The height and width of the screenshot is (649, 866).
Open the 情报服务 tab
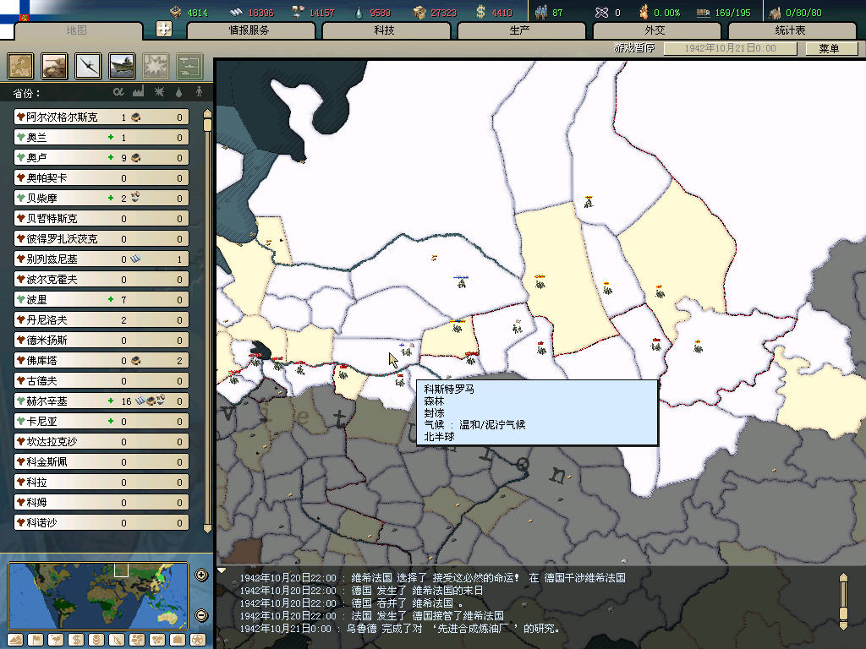[x=249, y=30]
